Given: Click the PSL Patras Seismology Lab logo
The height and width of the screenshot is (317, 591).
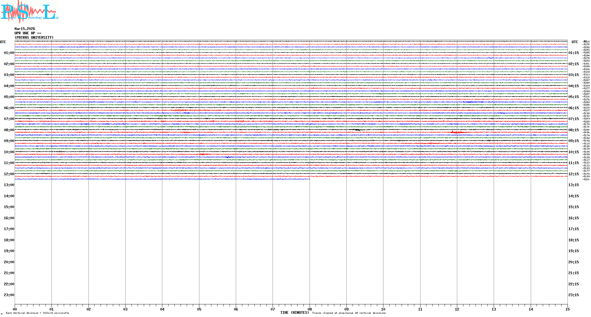Looking at the screenshot, I should coord(29,12).
